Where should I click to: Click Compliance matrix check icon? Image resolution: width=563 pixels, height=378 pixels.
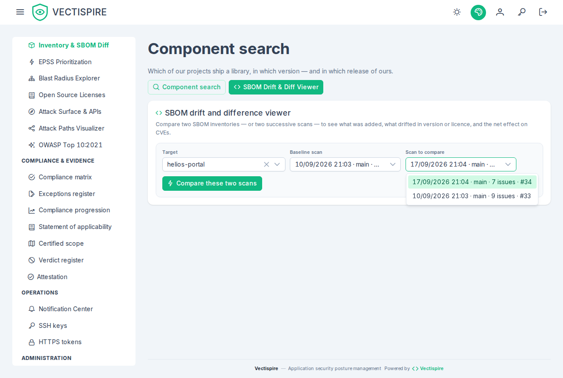coord(32,177)
